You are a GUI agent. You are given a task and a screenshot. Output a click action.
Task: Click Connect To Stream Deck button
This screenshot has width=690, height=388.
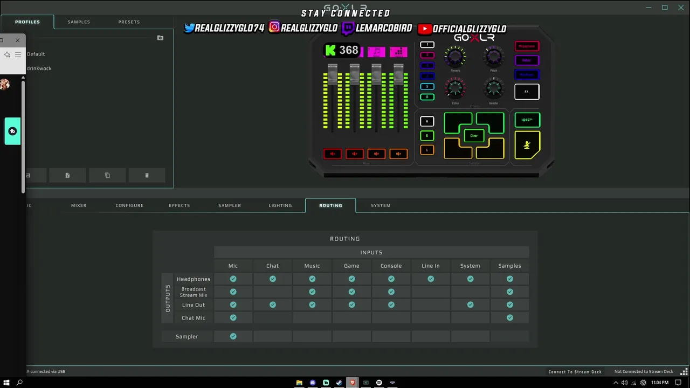tap(575, 372)
